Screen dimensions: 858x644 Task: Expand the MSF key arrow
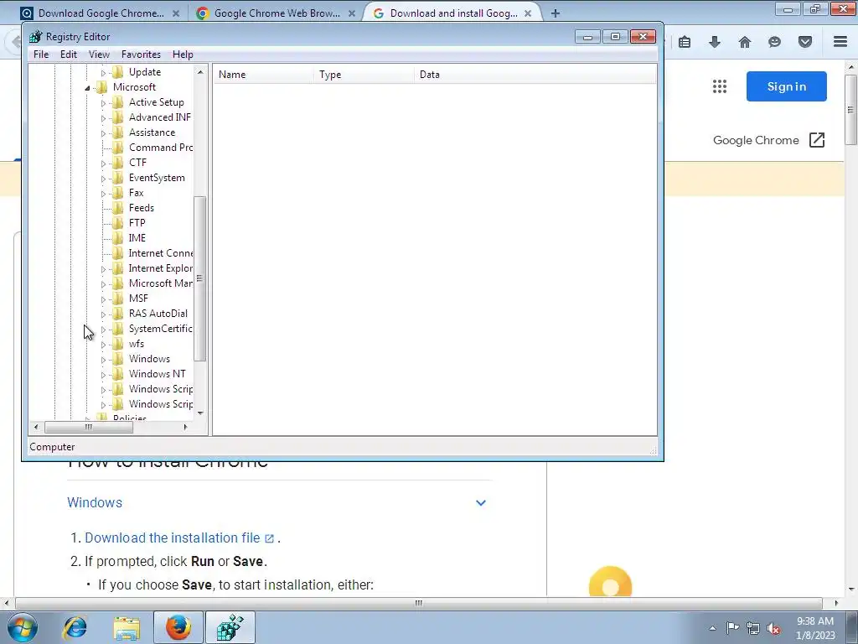(x=103, y=299)
